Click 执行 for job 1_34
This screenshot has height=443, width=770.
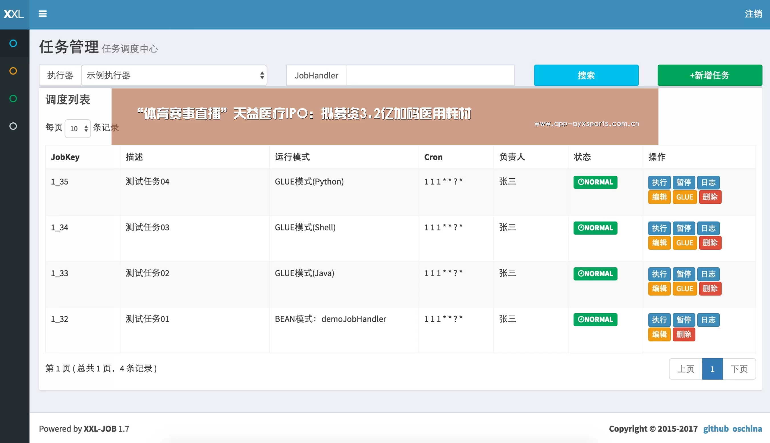point(659,228)
